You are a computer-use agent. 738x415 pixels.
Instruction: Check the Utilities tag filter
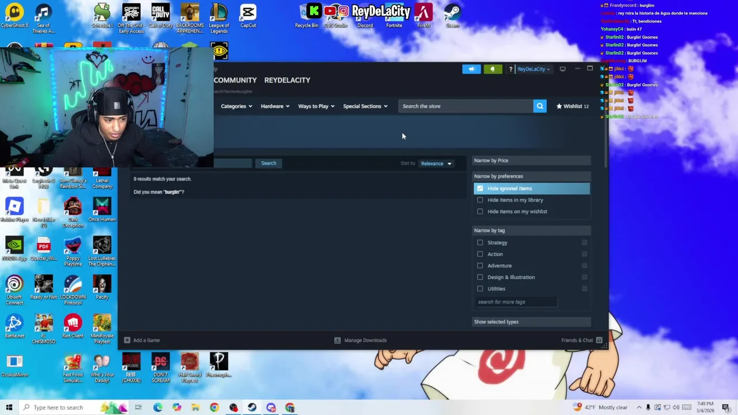pyautogui.click(x=480, y=289)
